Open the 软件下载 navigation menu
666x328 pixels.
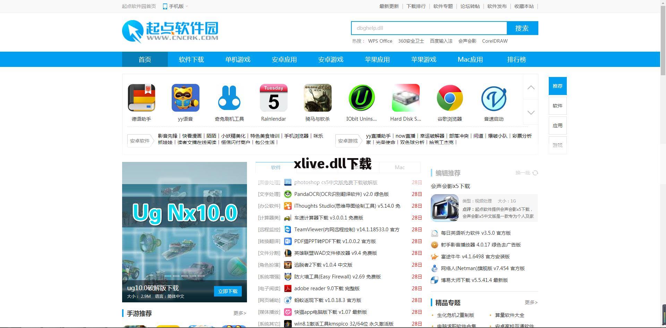tap(191, 59)
